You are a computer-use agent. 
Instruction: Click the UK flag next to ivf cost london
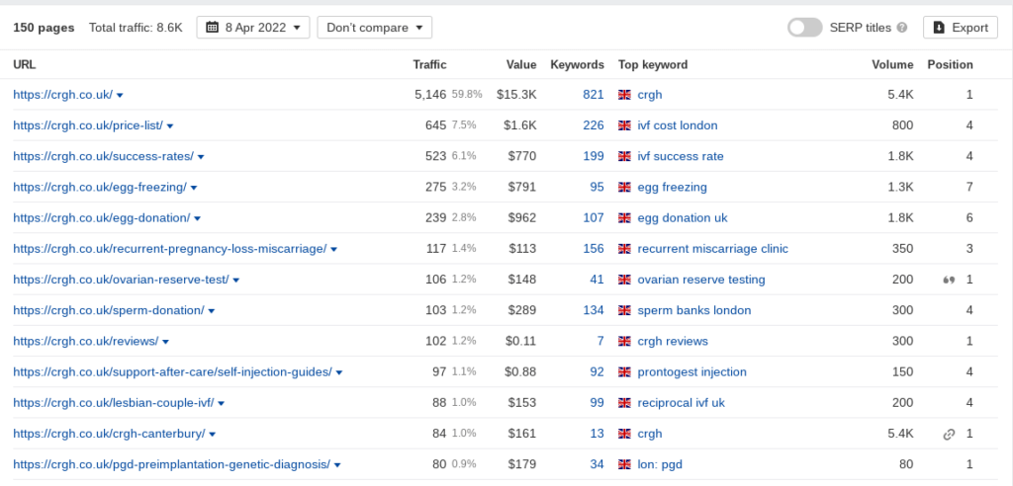(624, 125)
